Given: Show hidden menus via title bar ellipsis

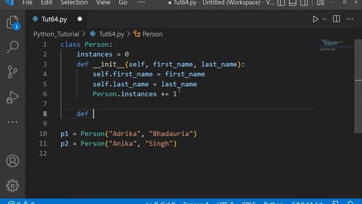Looking at the screenshot, I should (141, 2).
